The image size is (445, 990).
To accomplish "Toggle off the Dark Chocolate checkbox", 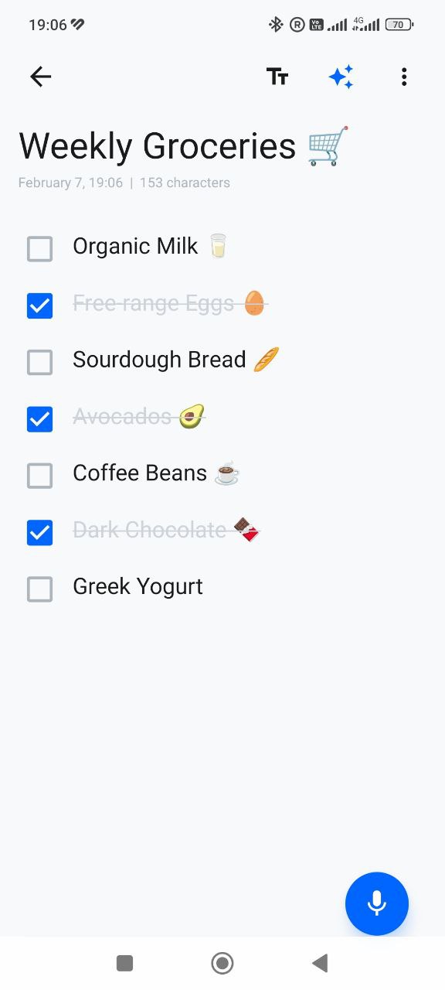I will (39, 532).
